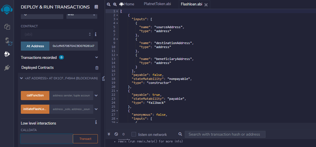Zoom out the editor font
The height and width of the screenshot is (147, 316).
coord(109,4)
